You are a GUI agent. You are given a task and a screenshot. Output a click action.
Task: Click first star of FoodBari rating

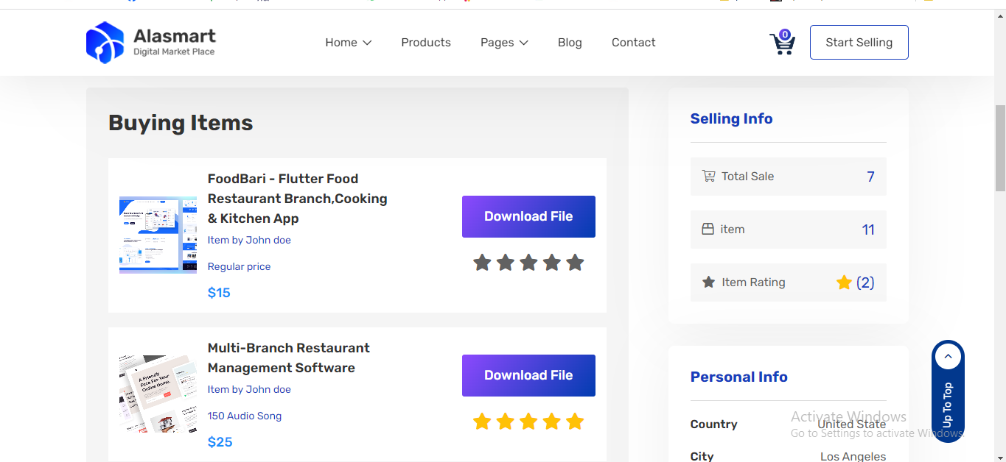[x=482, y=263]
